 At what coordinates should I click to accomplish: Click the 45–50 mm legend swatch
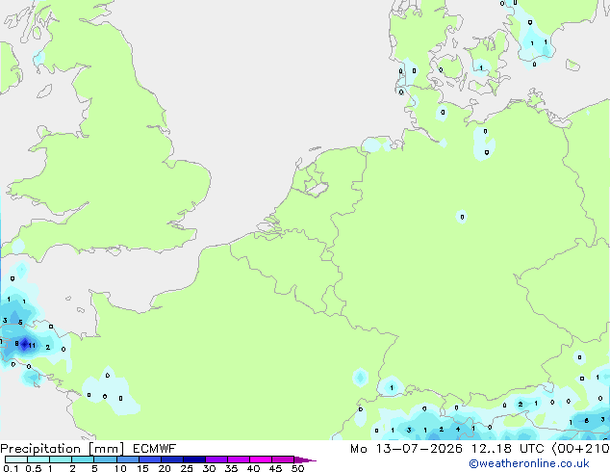(283, 459)
